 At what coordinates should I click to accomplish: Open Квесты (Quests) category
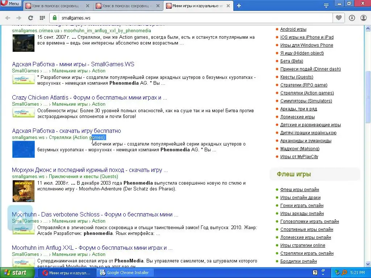click(297, 77)
